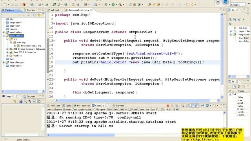Select the bbs project in Package Explorer
Screen dimensions: 251x141
(x=11, y=19)
